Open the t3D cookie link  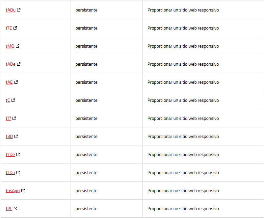(9, 136)
